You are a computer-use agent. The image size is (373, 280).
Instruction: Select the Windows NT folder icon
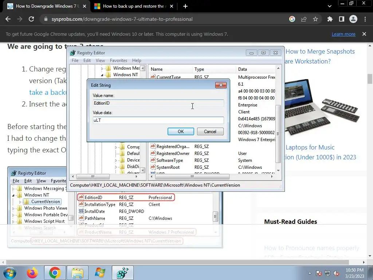[x=108, y=75]
